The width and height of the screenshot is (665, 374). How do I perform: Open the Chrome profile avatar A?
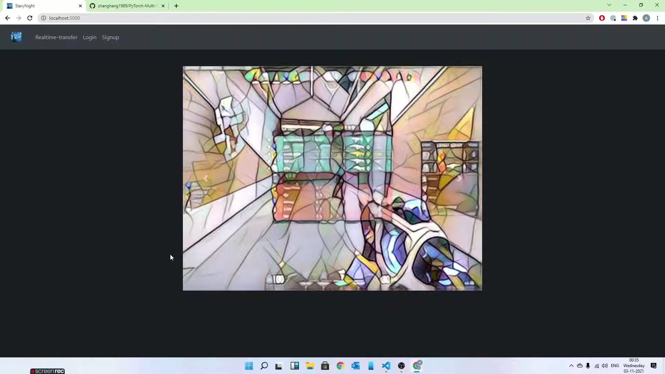point(646,18)
